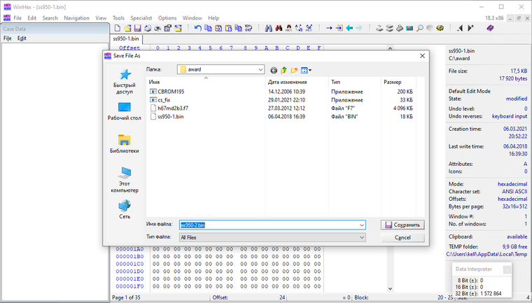Click the Open RAM toolbar icon
532x303 pixels.
(409, 28)
